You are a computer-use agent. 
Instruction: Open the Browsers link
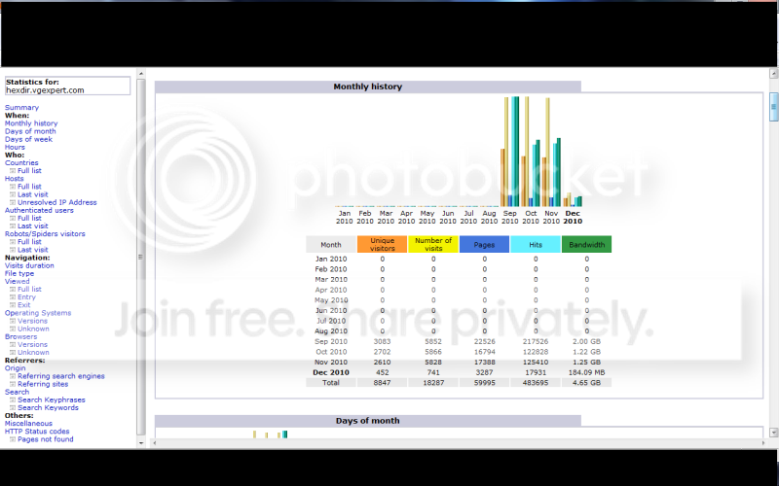pos(20,336)
